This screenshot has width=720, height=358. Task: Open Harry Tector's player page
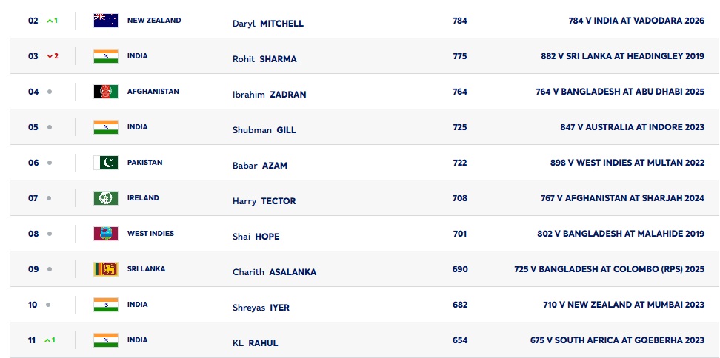coord(264,201)
